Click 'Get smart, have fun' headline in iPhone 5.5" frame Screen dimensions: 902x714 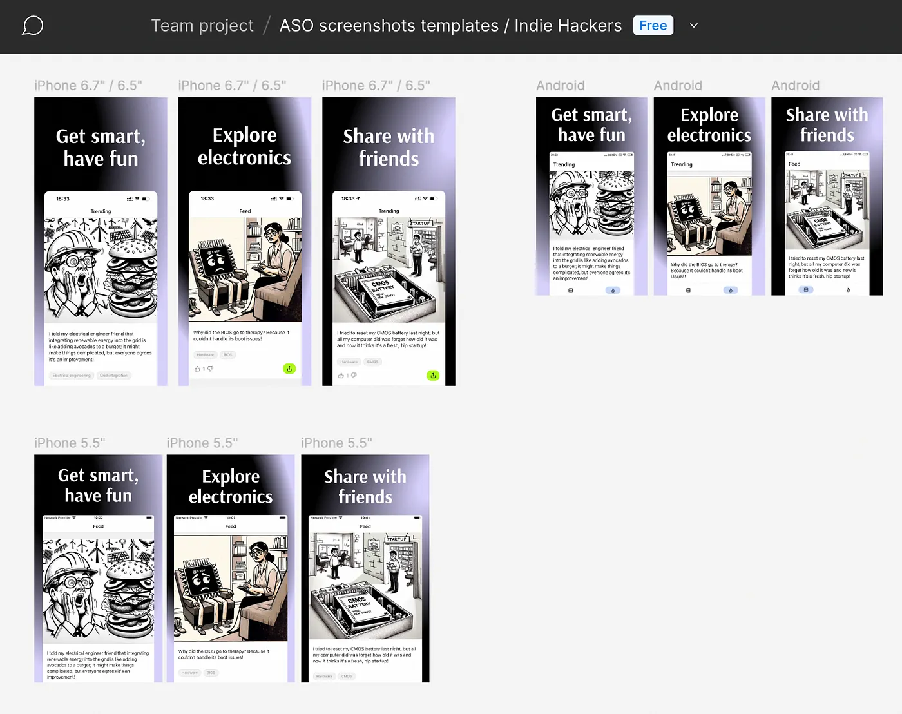98,485
